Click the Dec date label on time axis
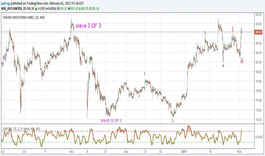Image resolution: width=265 pixels, height=156 pixels. [126, 152]
